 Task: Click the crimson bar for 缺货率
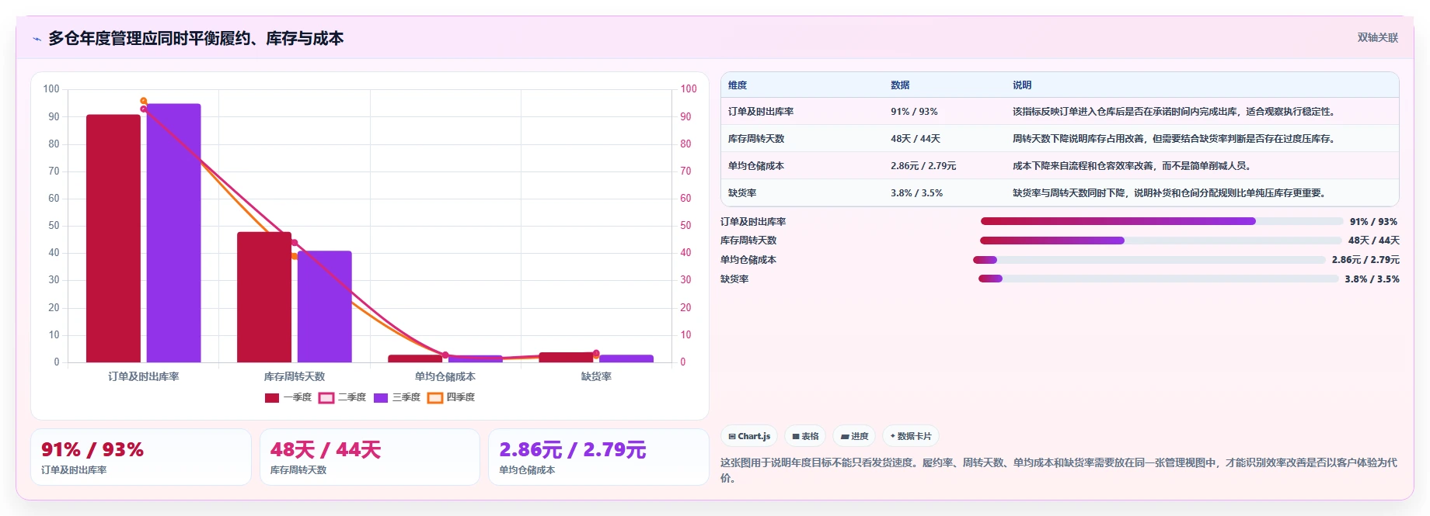pyautogui.click(x=566, y=357)
